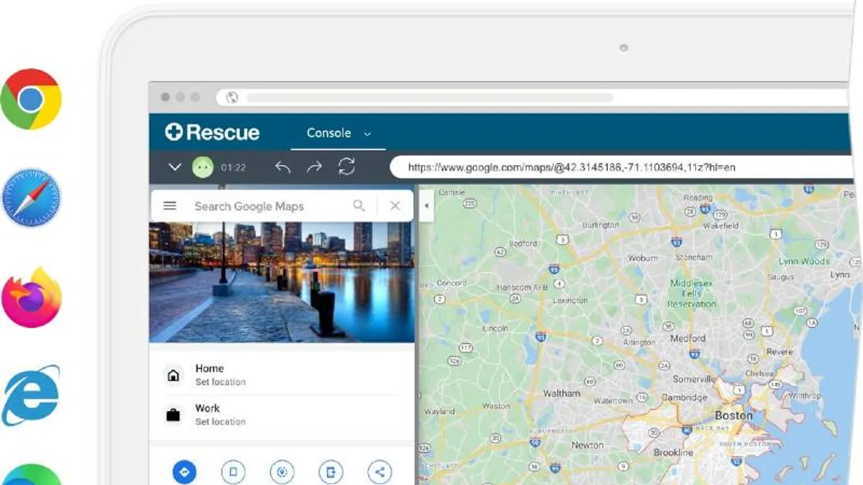
Task: Click the briefcase icon beside Work
Action: coord(173,415)
